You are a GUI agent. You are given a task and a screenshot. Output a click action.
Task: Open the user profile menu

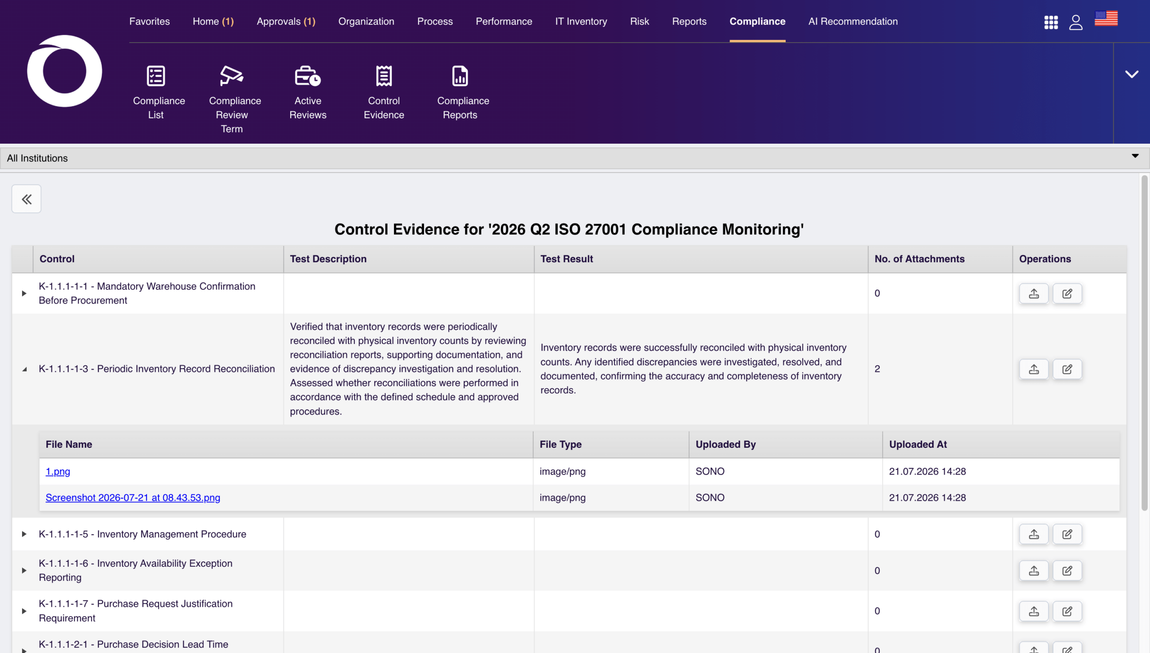(x=1075, y=22)
